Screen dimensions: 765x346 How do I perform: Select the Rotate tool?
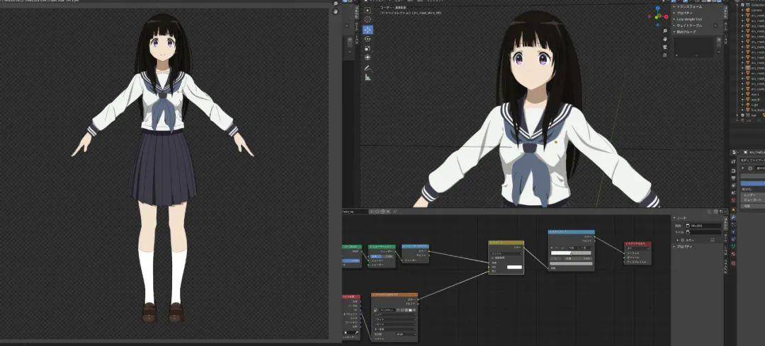tap(368, 38)
